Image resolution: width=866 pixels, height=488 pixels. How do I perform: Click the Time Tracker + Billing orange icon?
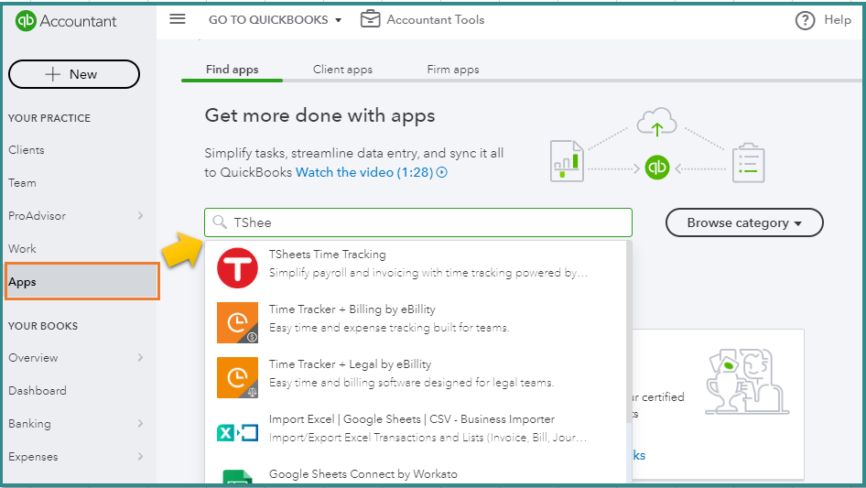tap(237, 323)
